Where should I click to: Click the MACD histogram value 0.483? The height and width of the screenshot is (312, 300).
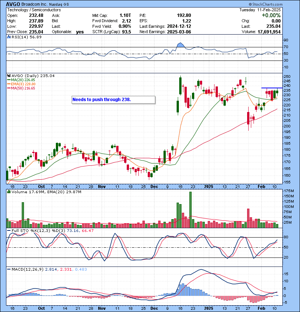pos(81,270)
